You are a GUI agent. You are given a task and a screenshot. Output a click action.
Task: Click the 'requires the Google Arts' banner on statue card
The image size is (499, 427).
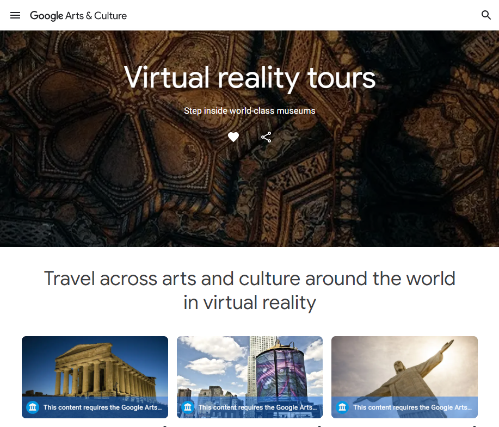[404, 407]
